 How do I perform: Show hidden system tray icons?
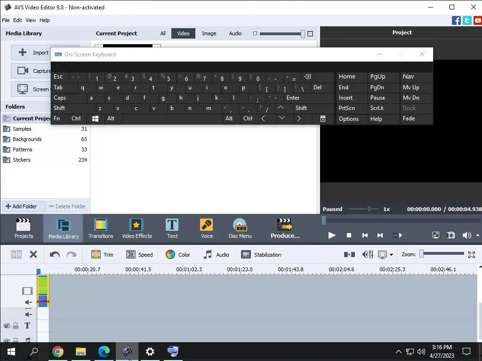click(x=398, y=352)
